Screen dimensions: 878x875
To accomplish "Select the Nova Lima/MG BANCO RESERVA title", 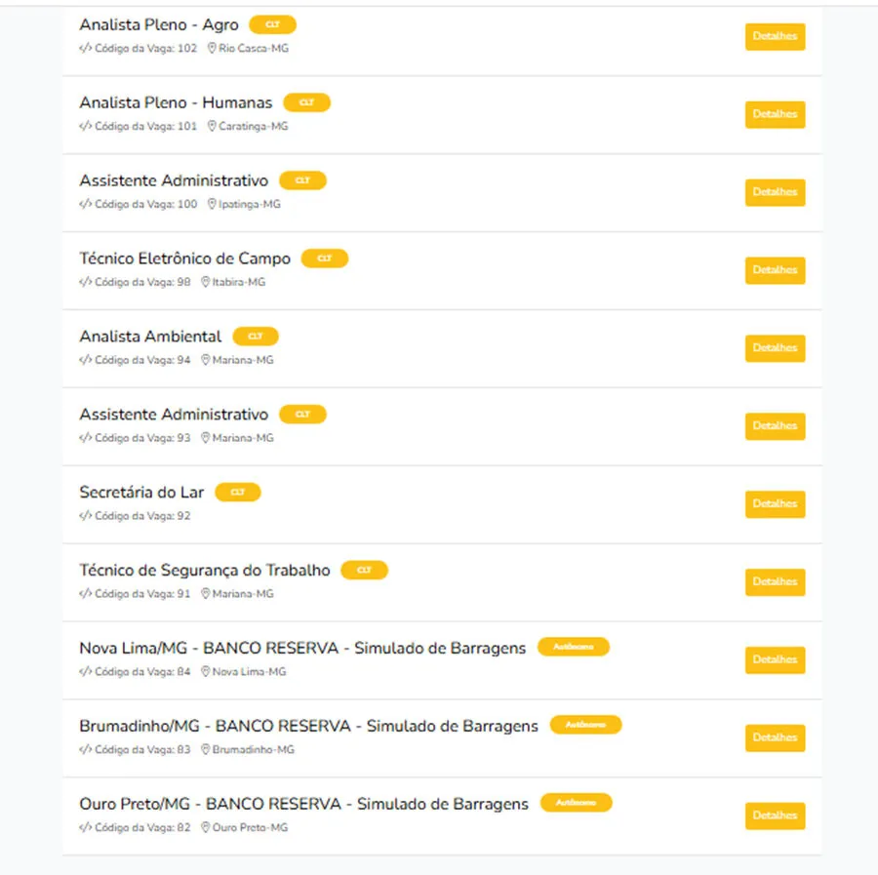I will pos(302,648).
